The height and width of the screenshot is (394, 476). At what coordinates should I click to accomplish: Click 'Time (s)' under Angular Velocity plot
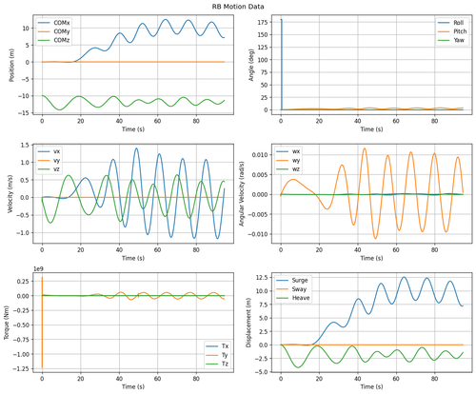371,258
